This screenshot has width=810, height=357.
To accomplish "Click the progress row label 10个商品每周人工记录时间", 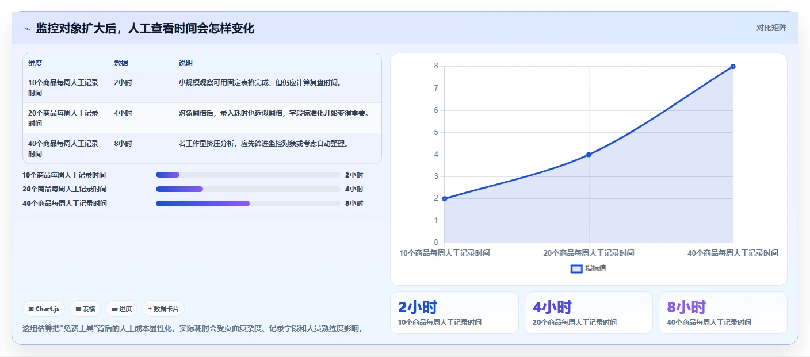I will click(x=64, y=175).
